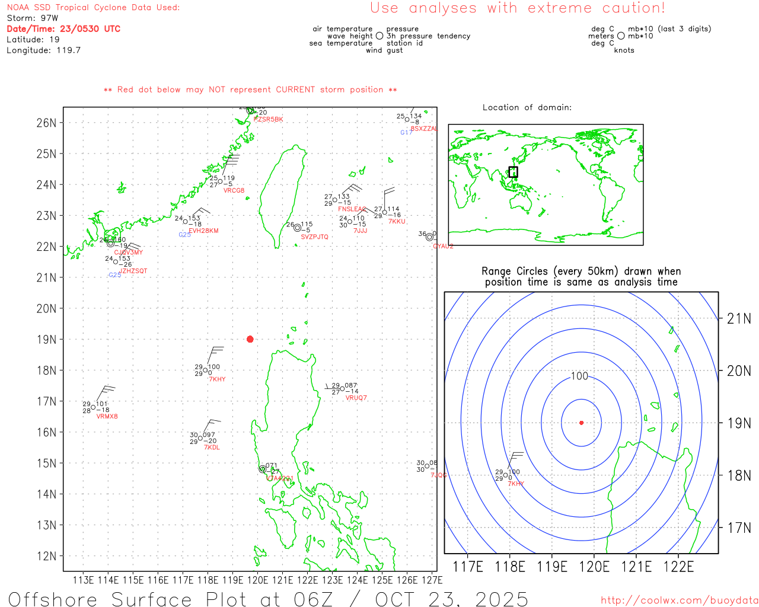759x607 pixels.
Task: Click the red center dot in the range circles map
Action: (x=581, y=423)
